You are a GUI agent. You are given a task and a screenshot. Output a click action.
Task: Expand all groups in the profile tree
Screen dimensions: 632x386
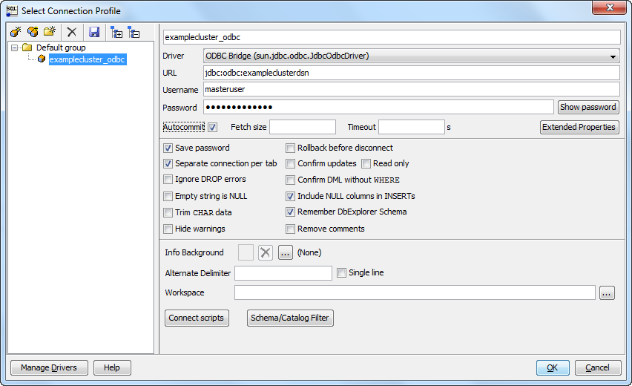116,32
